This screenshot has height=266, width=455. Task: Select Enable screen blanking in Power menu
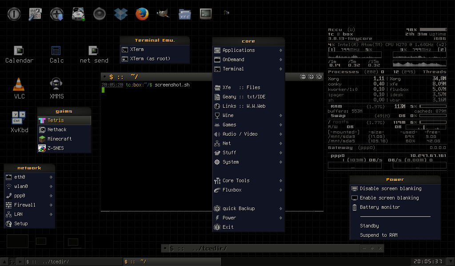[389, 198]
